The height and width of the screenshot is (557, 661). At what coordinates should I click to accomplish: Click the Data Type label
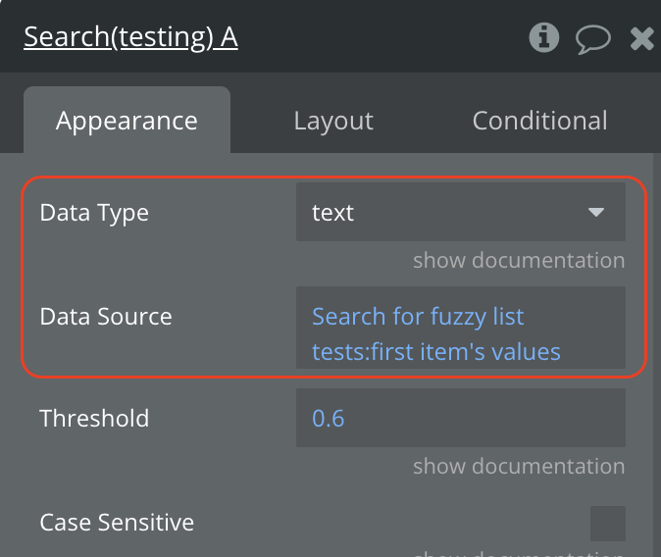(94, 213)
